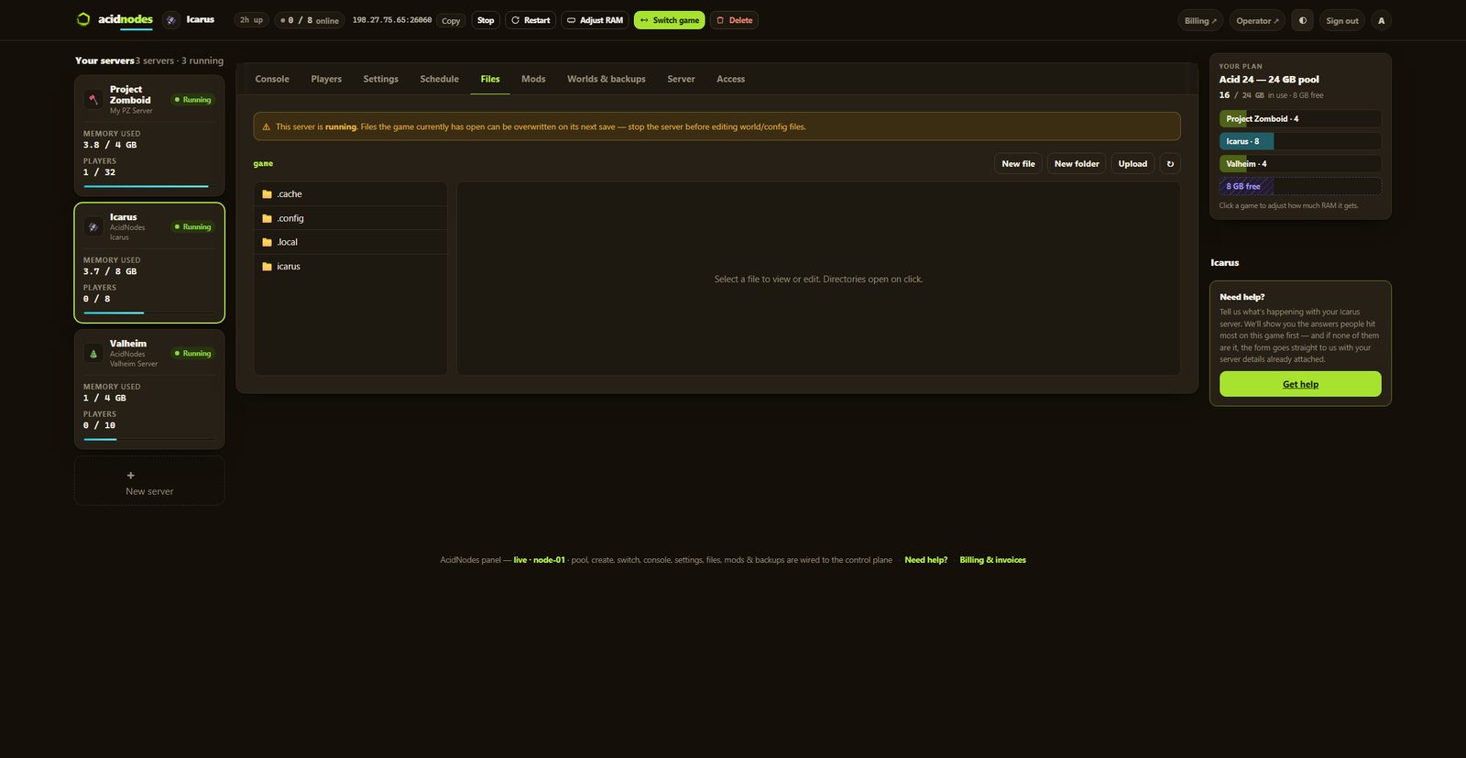The image size is (1466, 758).
Task: Open the Operator external link
Action: 1257,20
